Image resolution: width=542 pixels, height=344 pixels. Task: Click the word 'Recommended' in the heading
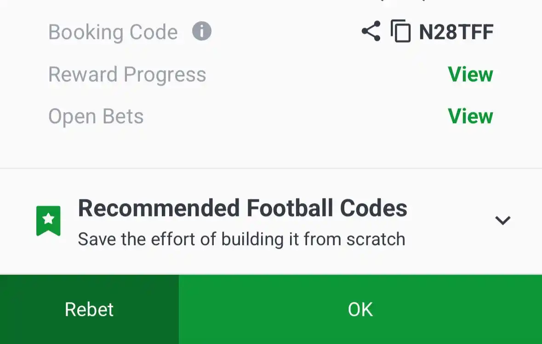(x=159, y=208)
